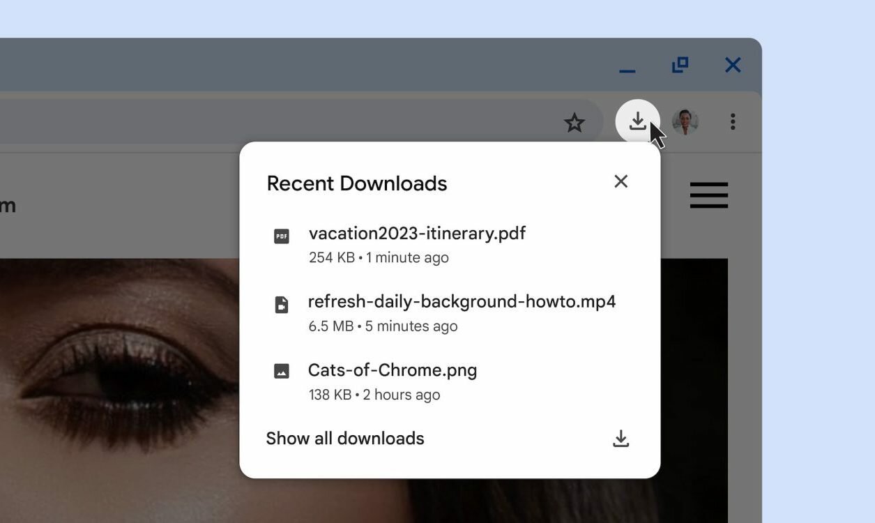Click the '138 KB • 2 hours ago' details

tap(374, 395)
